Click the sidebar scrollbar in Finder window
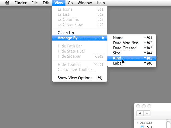Screen dimensions: 171x128 (168, 124)
